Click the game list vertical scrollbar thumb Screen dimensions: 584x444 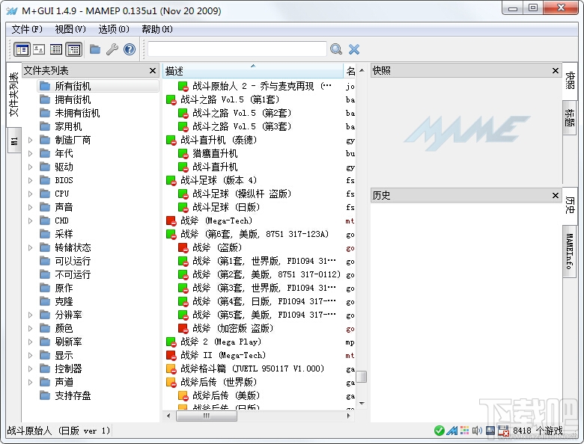pos(361,376)
